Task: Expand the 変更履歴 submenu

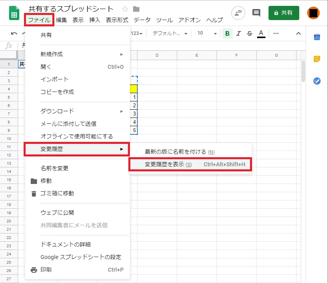Action: (x=77, y=149)
